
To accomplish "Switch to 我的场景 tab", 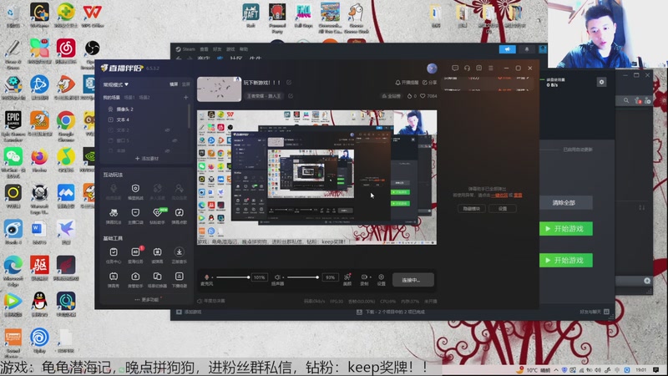I will coord(111,98).
